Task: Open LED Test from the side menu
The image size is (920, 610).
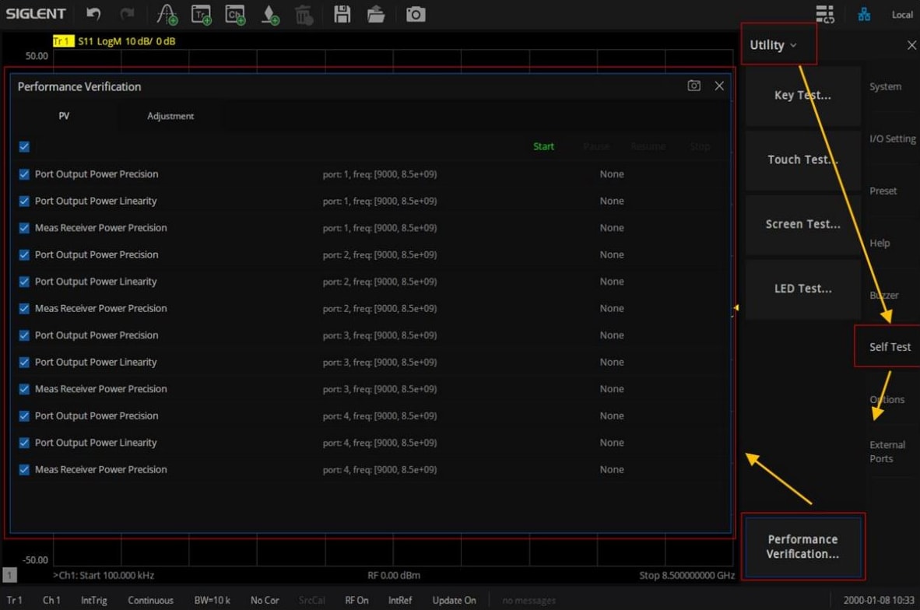Action: pos(802,289)
